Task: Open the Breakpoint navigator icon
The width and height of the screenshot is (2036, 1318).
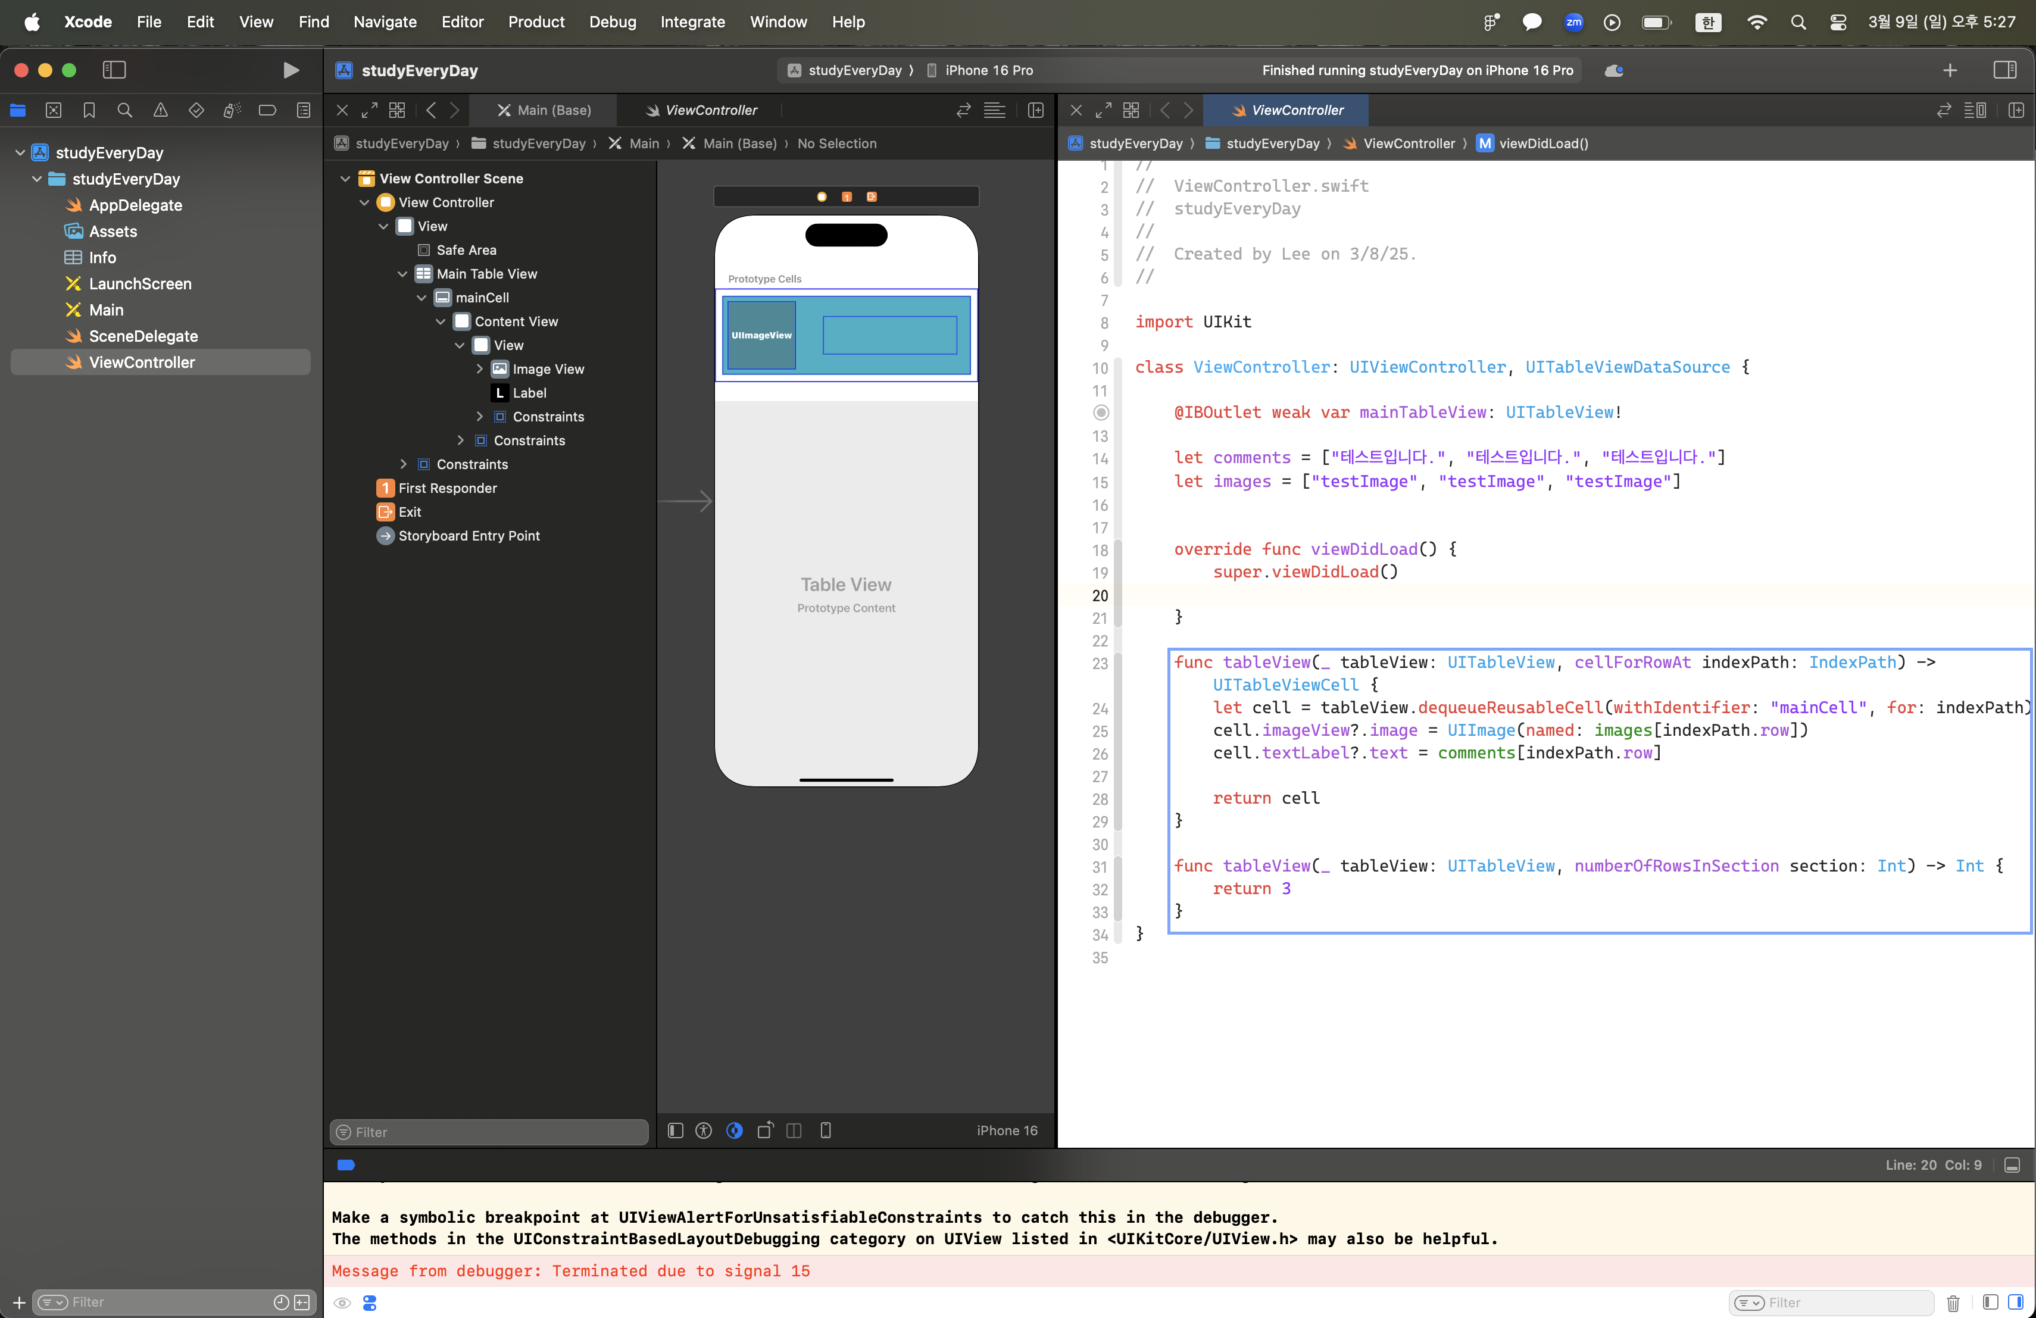Action: [x=267, y=110]
